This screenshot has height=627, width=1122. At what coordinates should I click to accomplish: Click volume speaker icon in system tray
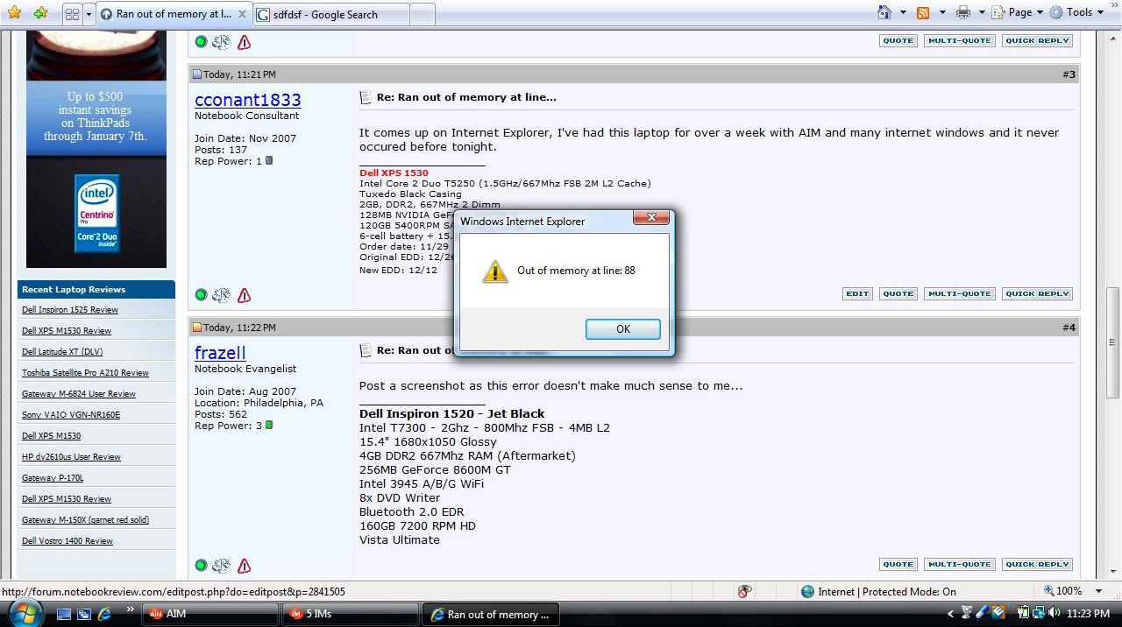point(1053,613)
